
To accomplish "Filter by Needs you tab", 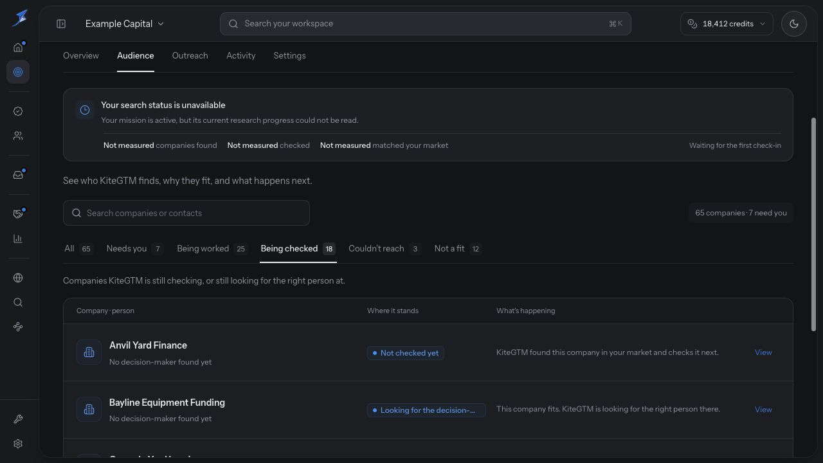I will (134, 249).
